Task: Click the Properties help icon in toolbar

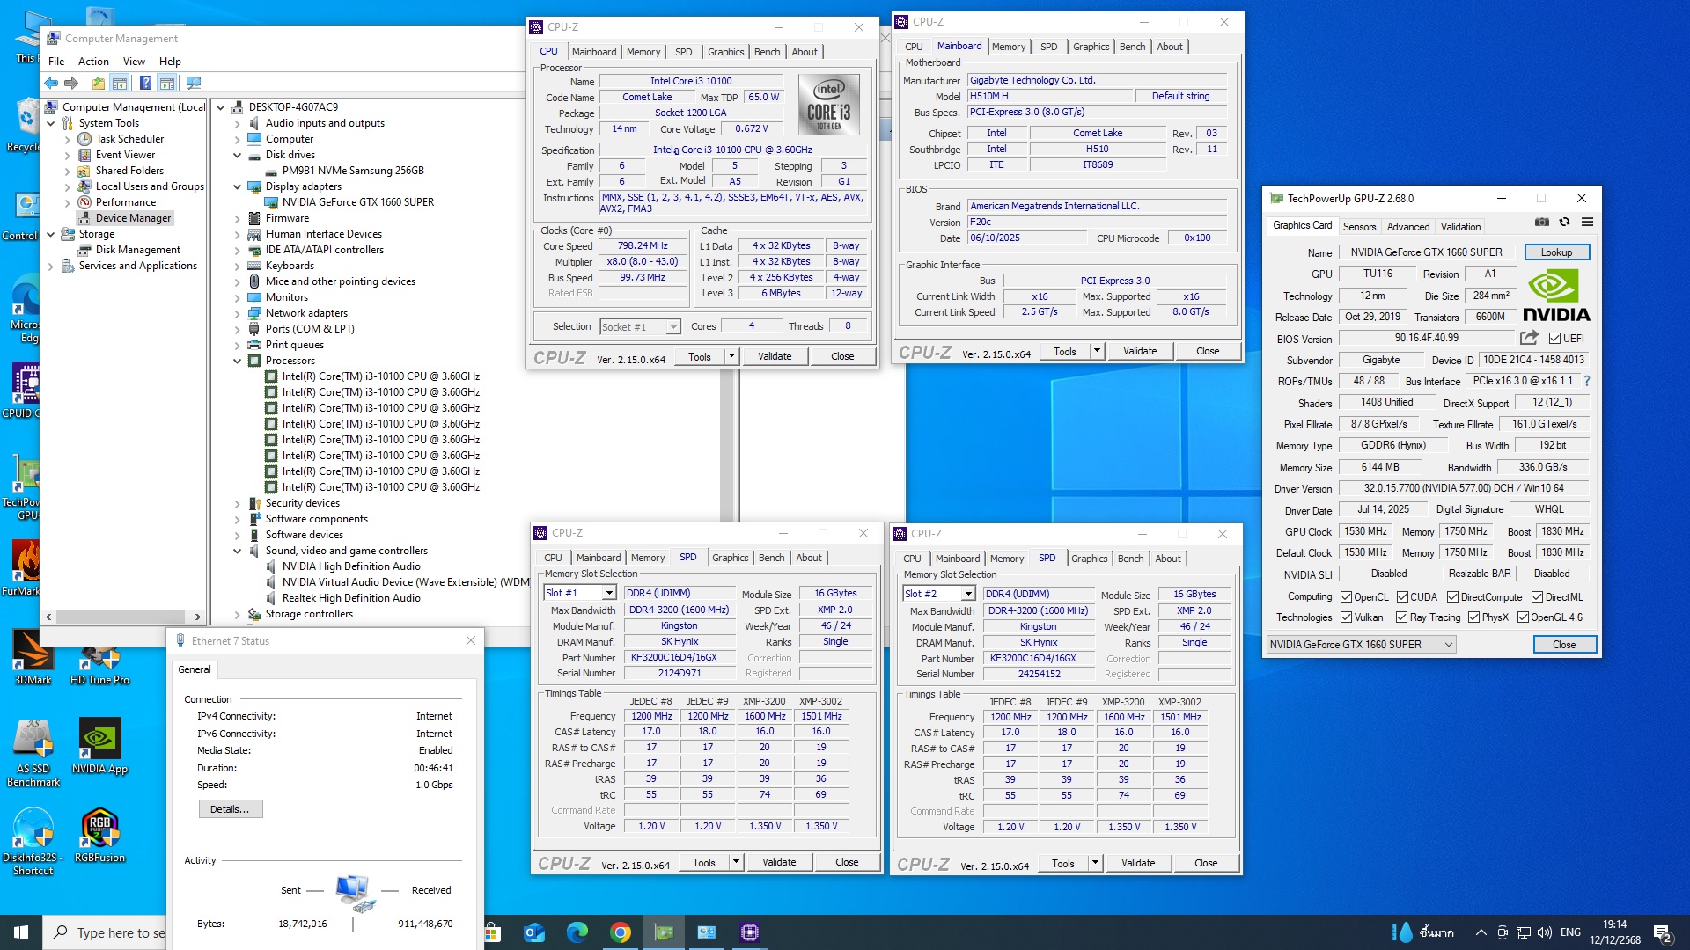Action: 145,84
